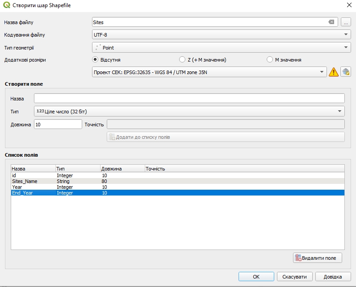The image size is (356, 287).
Task: Choose the M значення radio option
Action: pos(269,59)
